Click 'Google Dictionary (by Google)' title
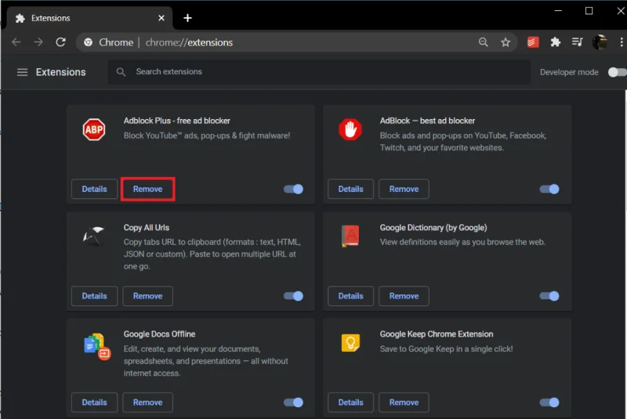The image size is (627, 419). [433, 228]
